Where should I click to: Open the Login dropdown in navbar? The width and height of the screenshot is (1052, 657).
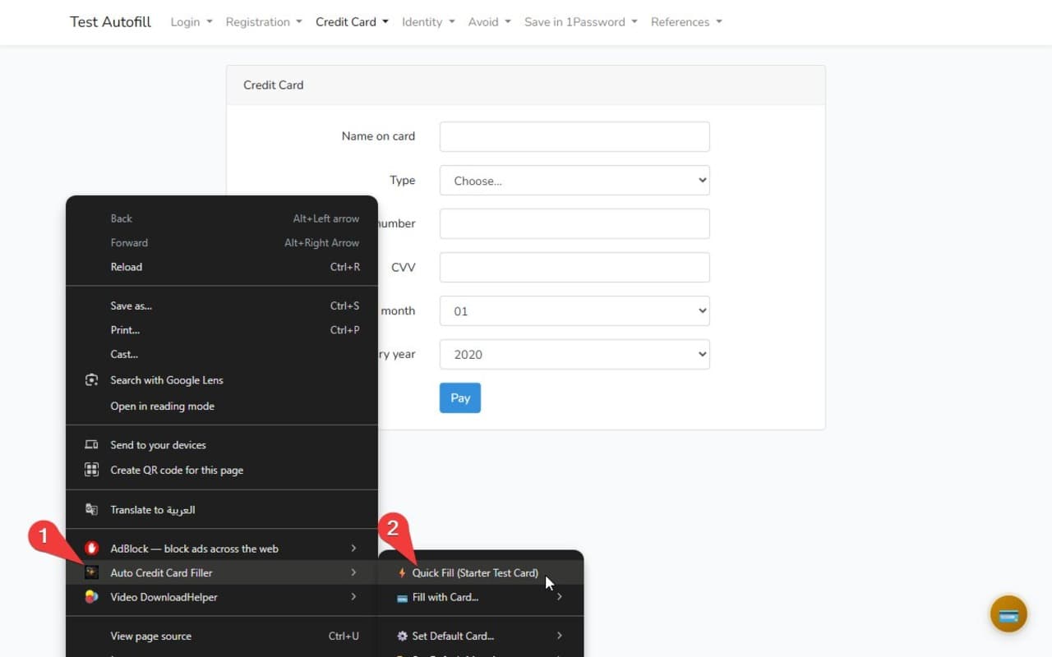pos(191,22)
